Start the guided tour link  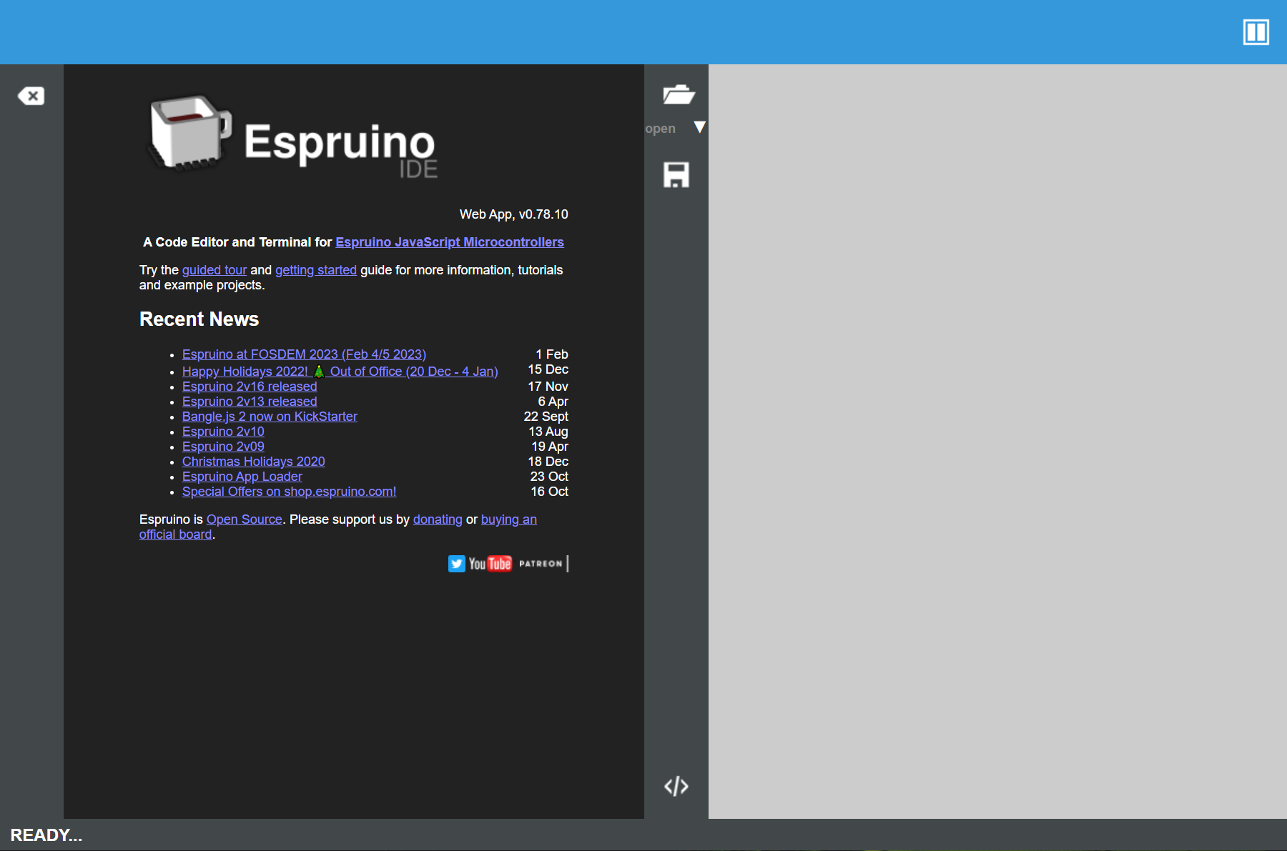[214, 270]
